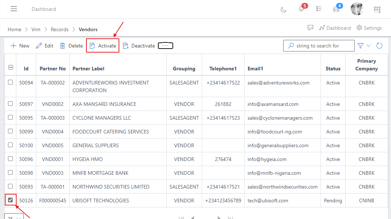Open the ellipsis menu for more actions
The height and width of the screenshot is (219, 391).
click(166, 45)
